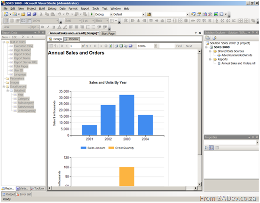The width and height of the screenshot is (260, 203).
Task: Toggle Italic formatting button
Action: 48,27
